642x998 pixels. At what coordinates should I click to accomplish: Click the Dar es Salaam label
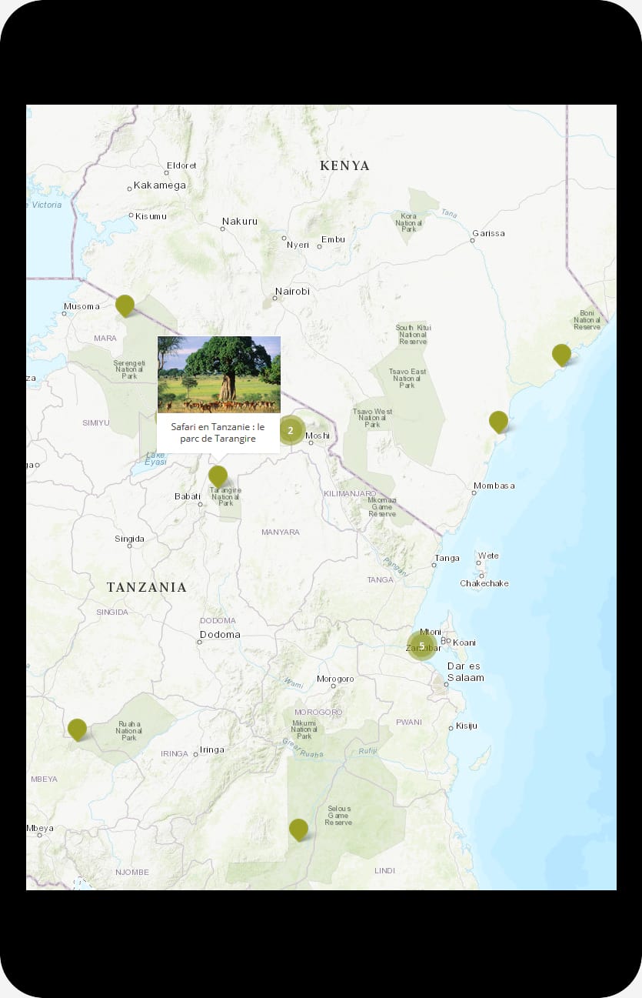click(465, 672)
